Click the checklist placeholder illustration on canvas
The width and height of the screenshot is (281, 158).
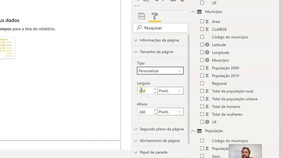tap(7, 48)
